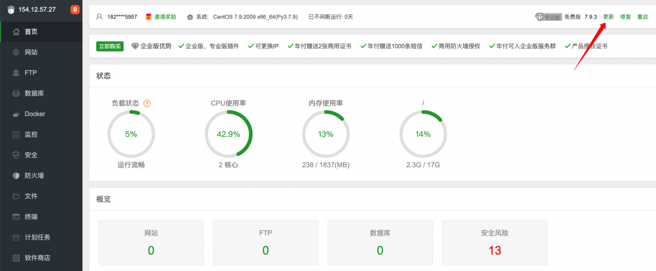Click the home icon beside 首页

(x=16, y=31)
